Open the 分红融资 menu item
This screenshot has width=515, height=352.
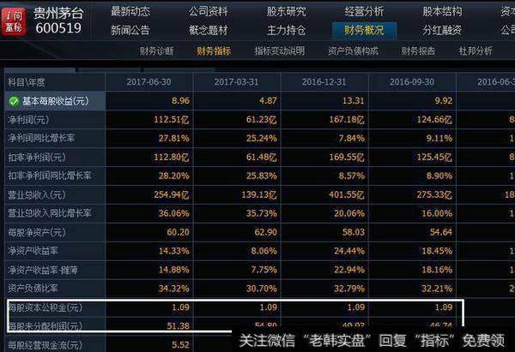pos(442,31)
